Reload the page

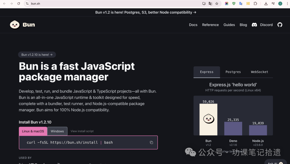19,3
